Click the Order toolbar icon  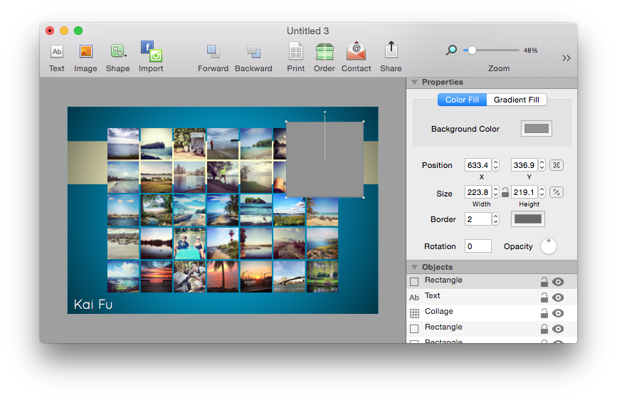[x=325, y=52]
